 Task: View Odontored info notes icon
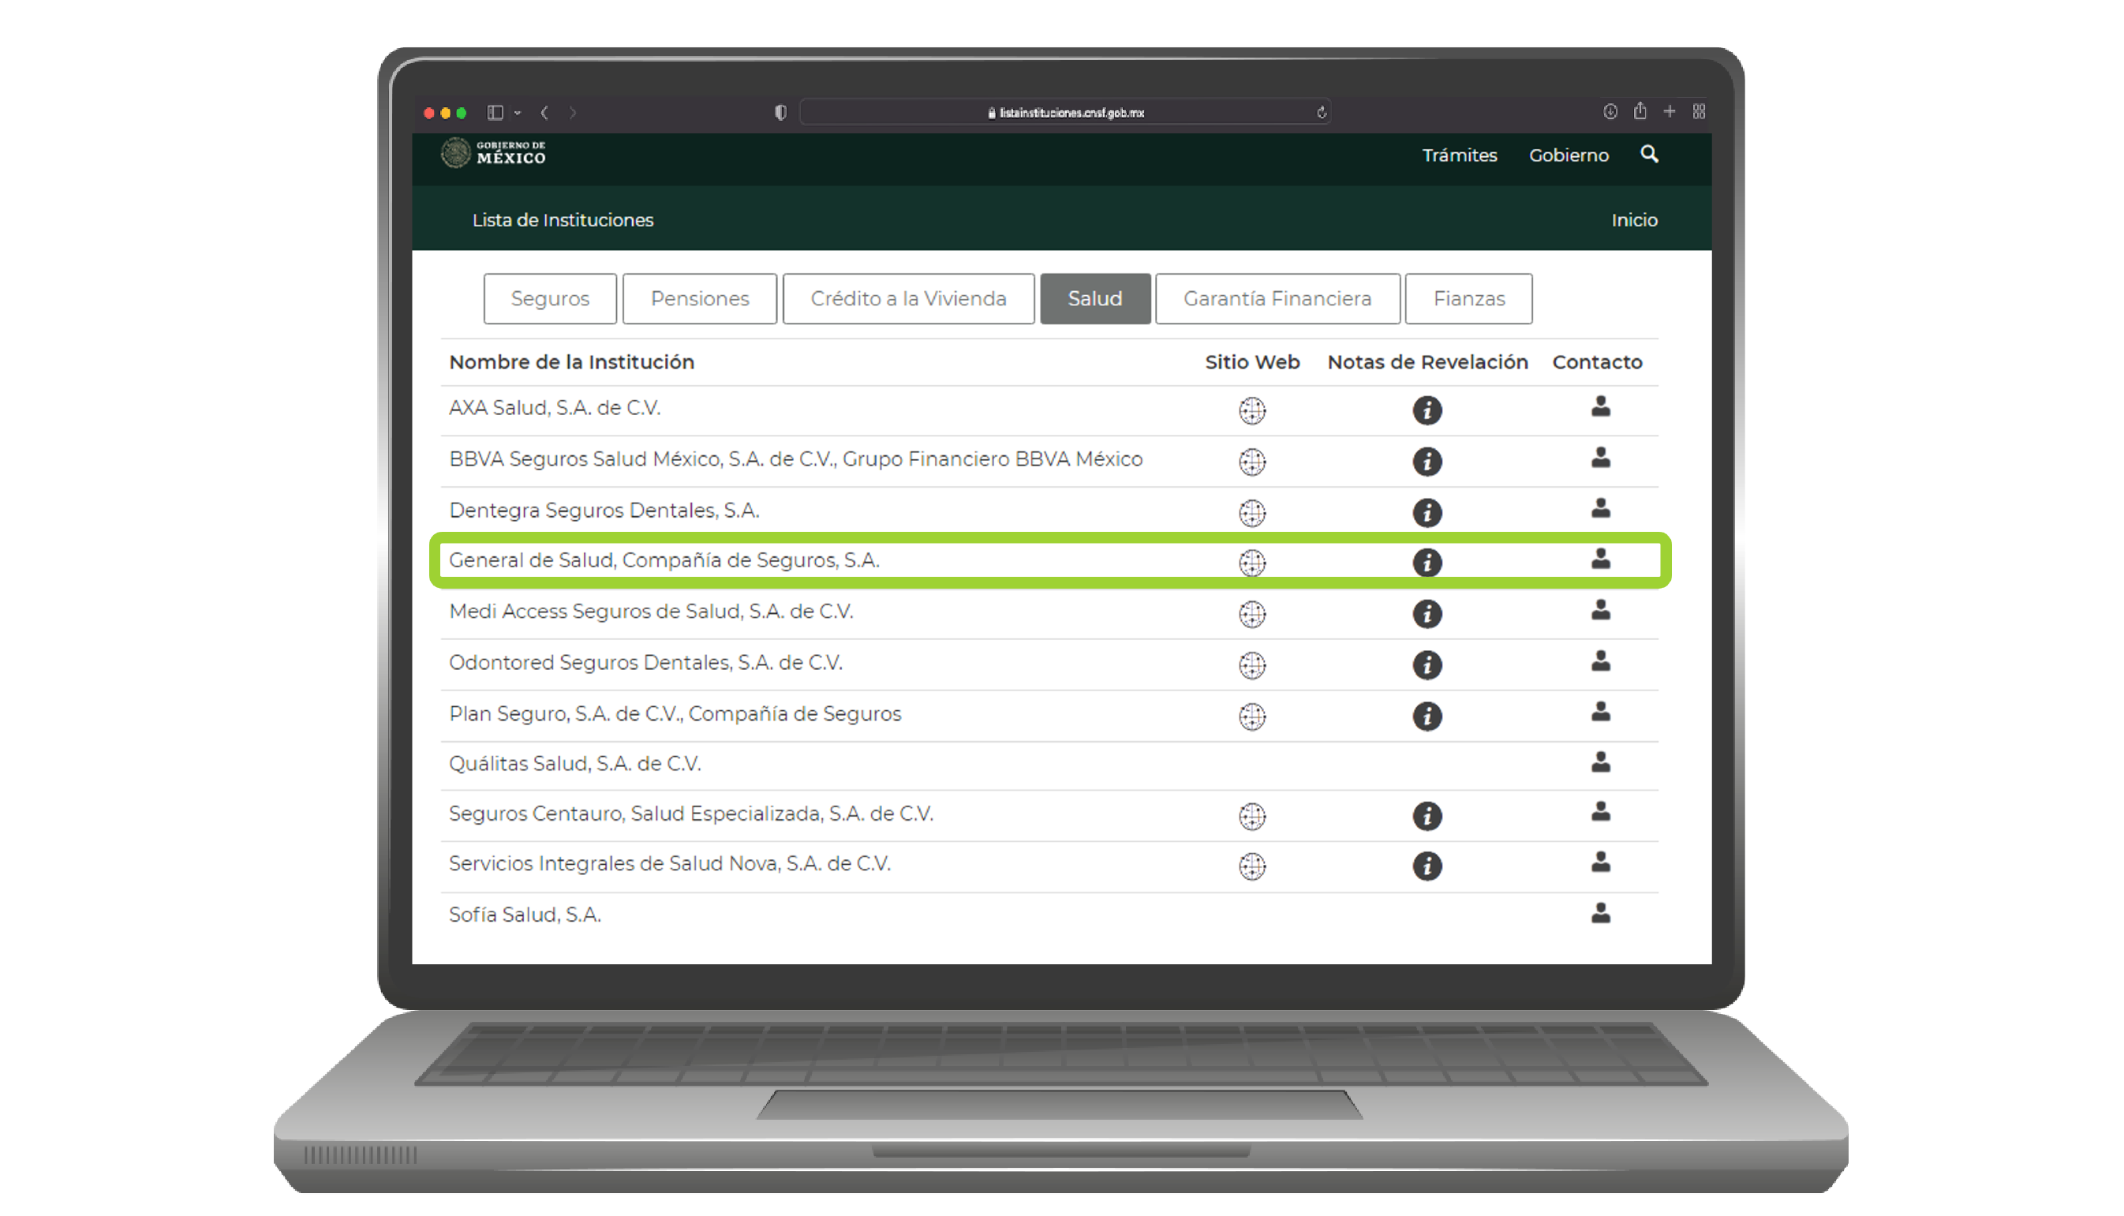coord(1427,664)
